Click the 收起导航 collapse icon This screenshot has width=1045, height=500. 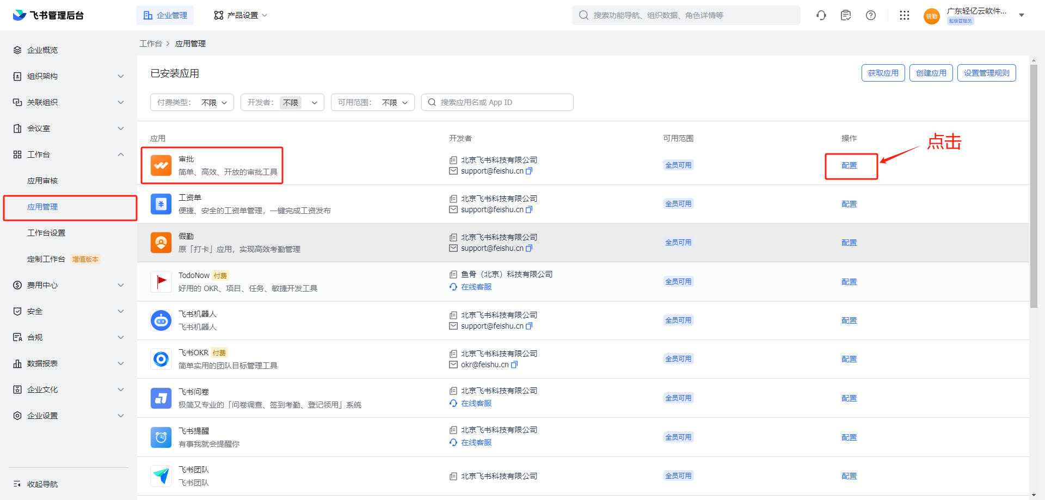click(17, 484)
